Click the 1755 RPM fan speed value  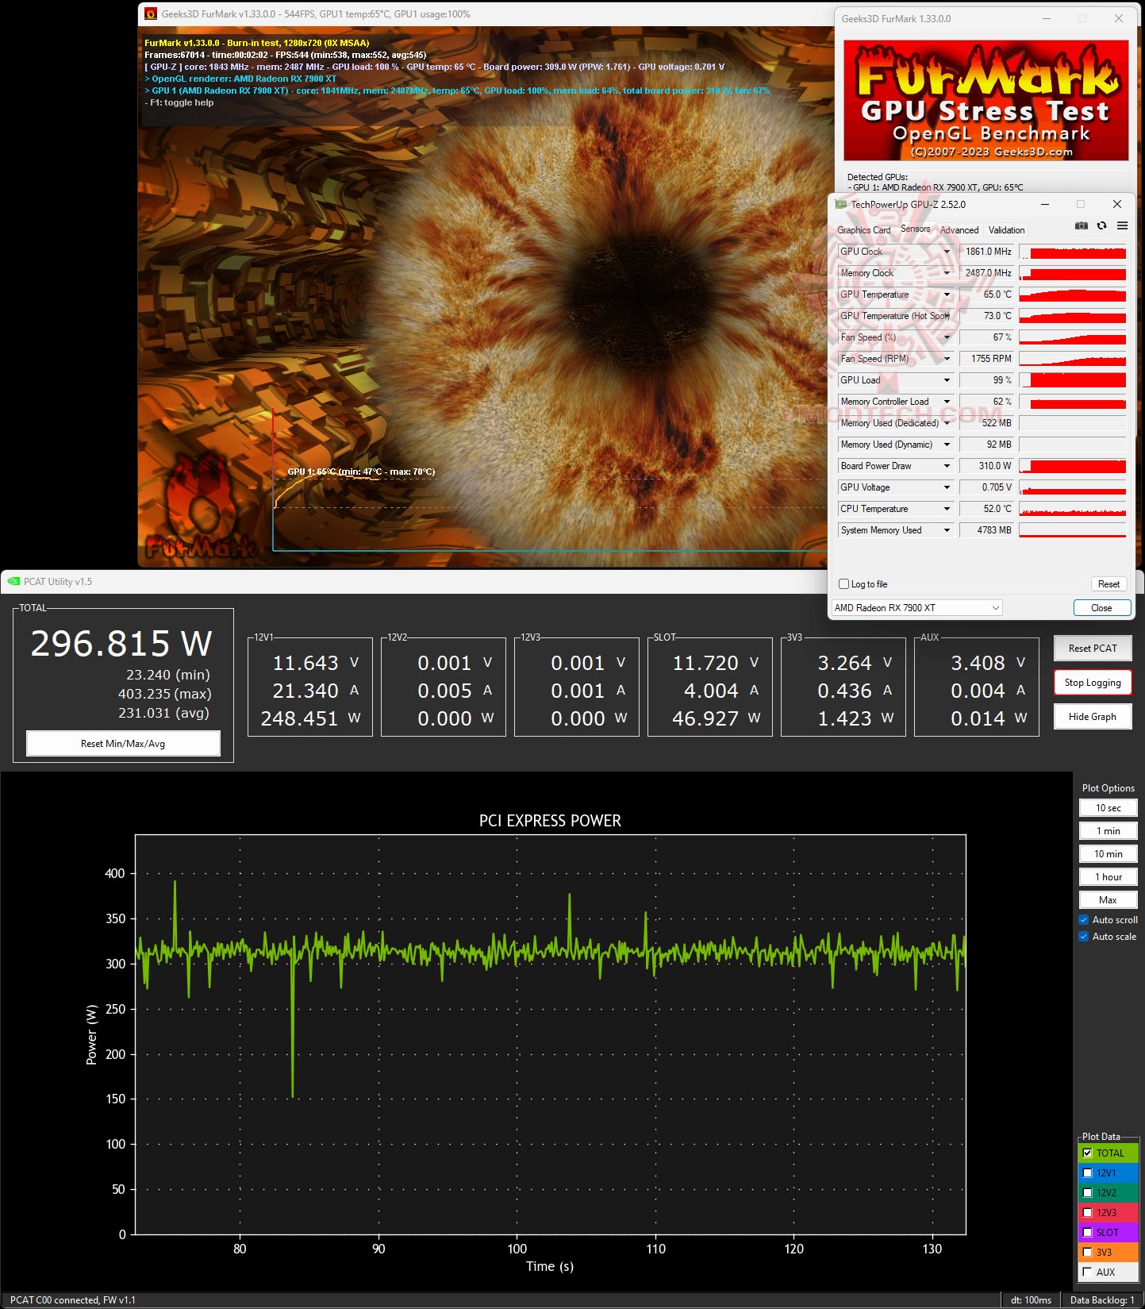click(x=986, y=359)
